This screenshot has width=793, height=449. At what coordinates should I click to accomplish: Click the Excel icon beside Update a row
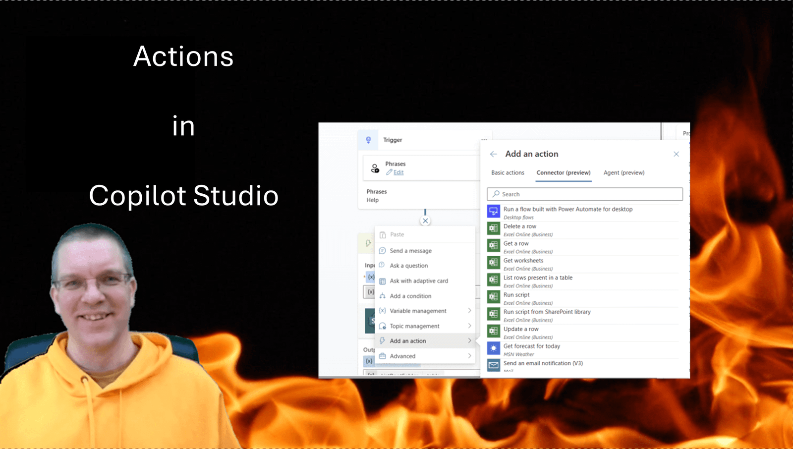point(494,331)
